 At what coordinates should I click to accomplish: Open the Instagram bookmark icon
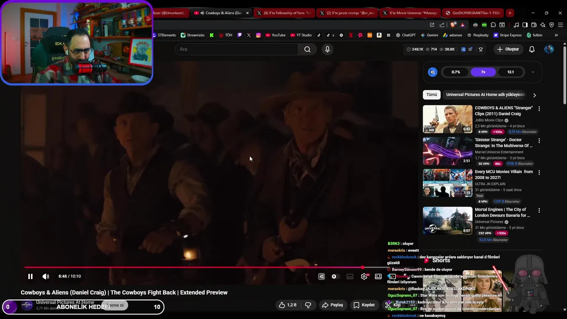[x=258, y=35]
